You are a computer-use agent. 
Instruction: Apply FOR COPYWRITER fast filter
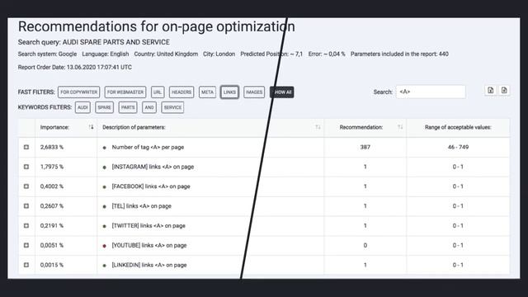pos(79,92)
